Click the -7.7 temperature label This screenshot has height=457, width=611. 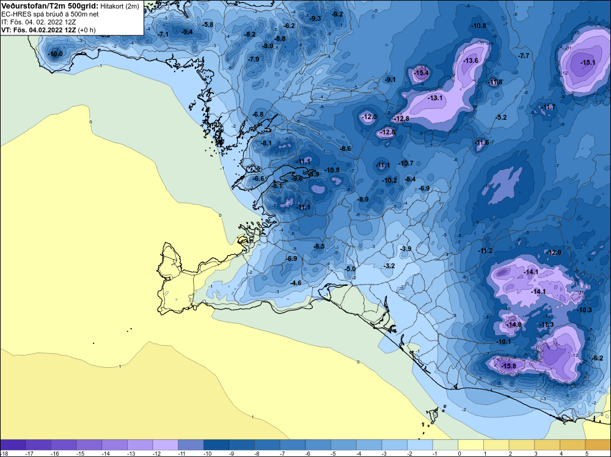[524, 56]
